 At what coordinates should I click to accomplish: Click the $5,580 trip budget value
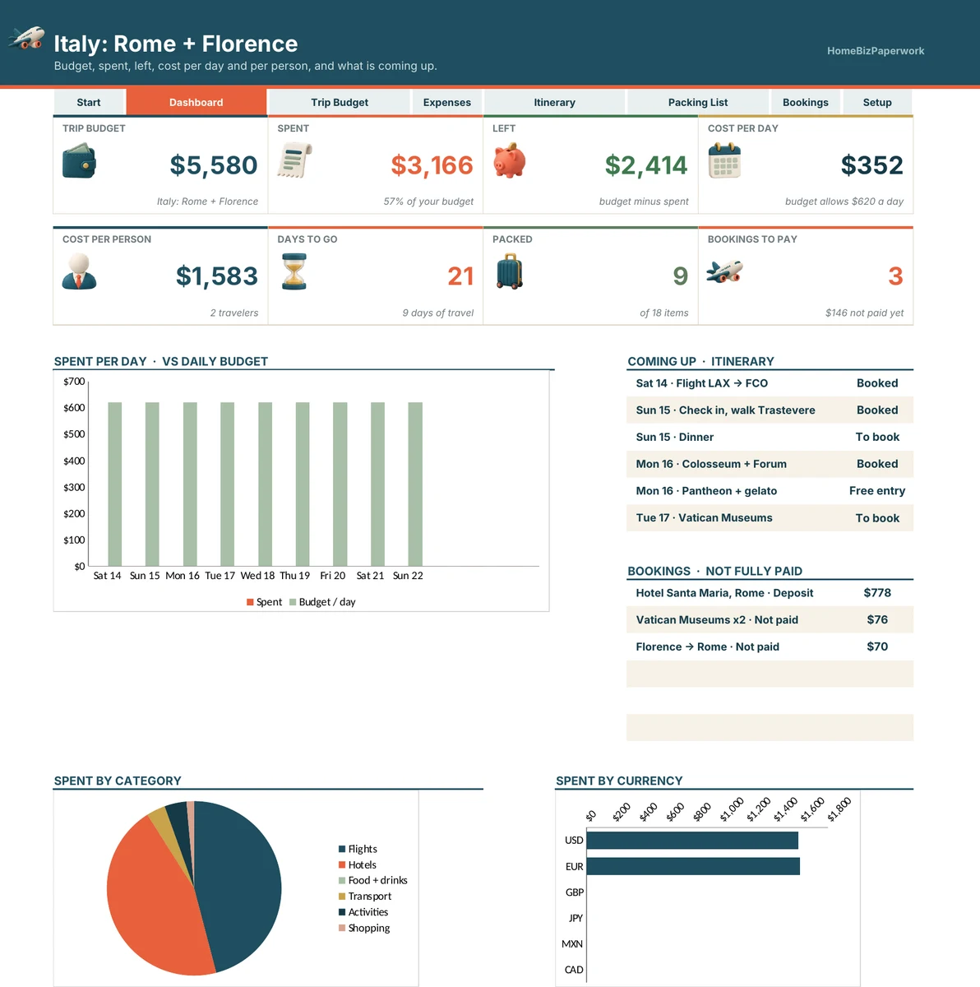click(214, 165)
